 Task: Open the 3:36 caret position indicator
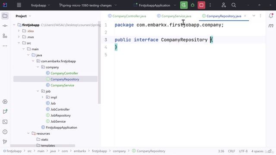pos(221,151)
